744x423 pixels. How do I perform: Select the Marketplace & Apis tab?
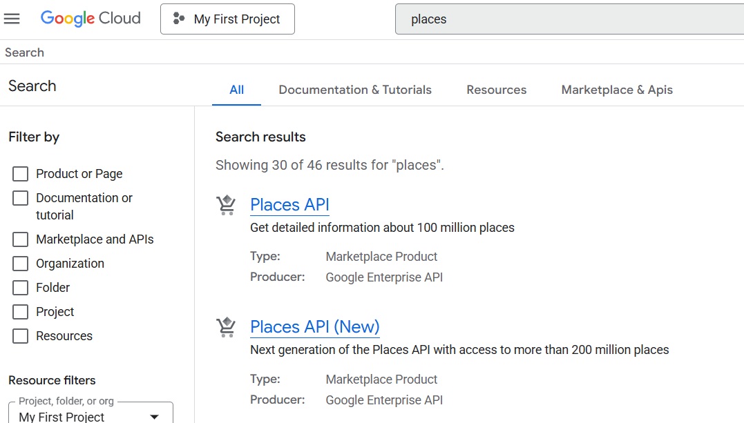pyautogui.click(x=616, y=90)
